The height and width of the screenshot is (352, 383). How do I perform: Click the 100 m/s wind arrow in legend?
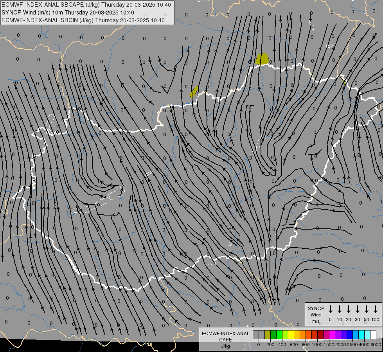(376, 309)
